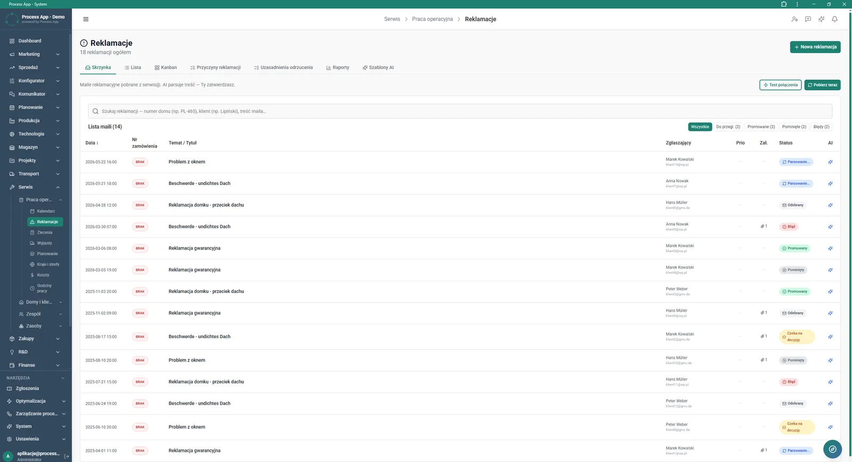Toggle the hamburger sidebar menu icon
Image resolution: width=852 pixels, height=462 pixels.
[x=86, y=19]
